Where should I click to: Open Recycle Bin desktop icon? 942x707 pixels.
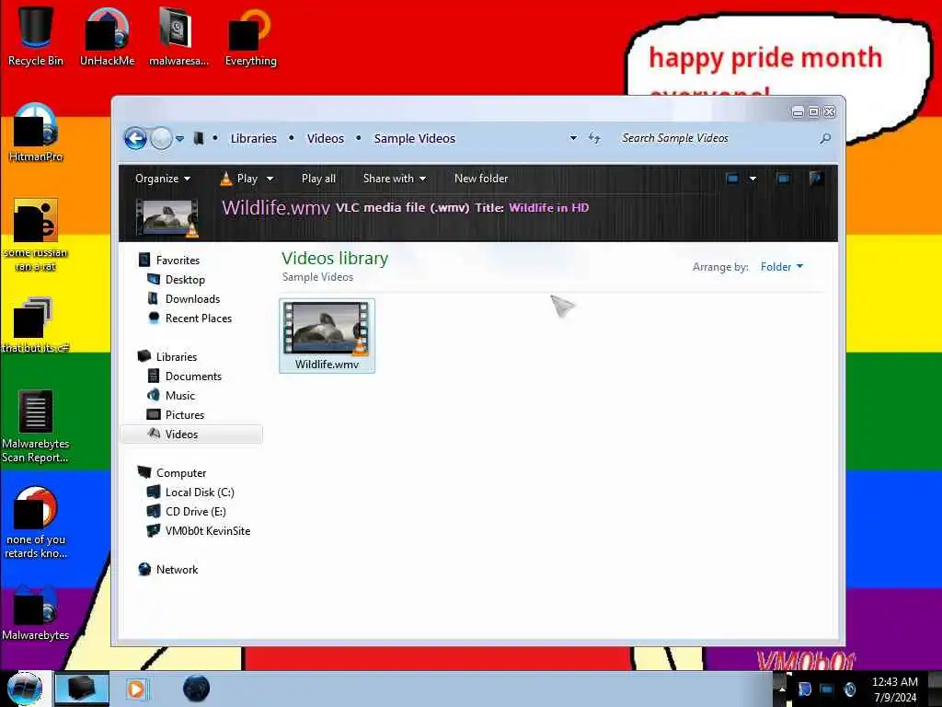tap(36, 36)
